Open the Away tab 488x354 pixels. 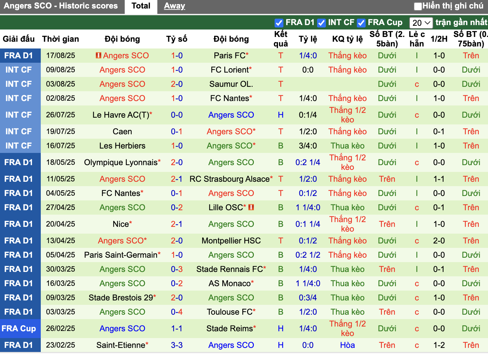[174, 6]
